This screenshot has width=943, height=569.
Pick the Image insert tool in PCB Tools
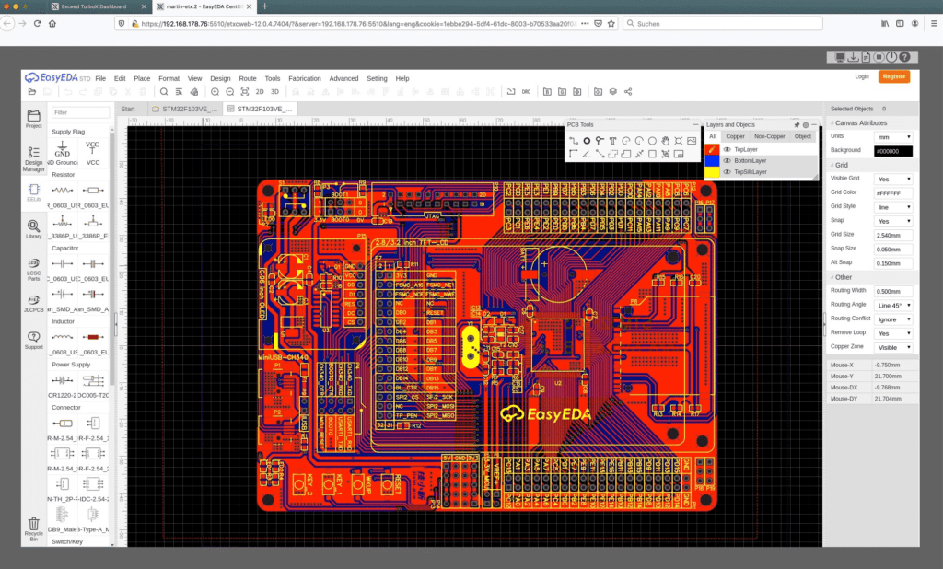[x=692, y=141]
